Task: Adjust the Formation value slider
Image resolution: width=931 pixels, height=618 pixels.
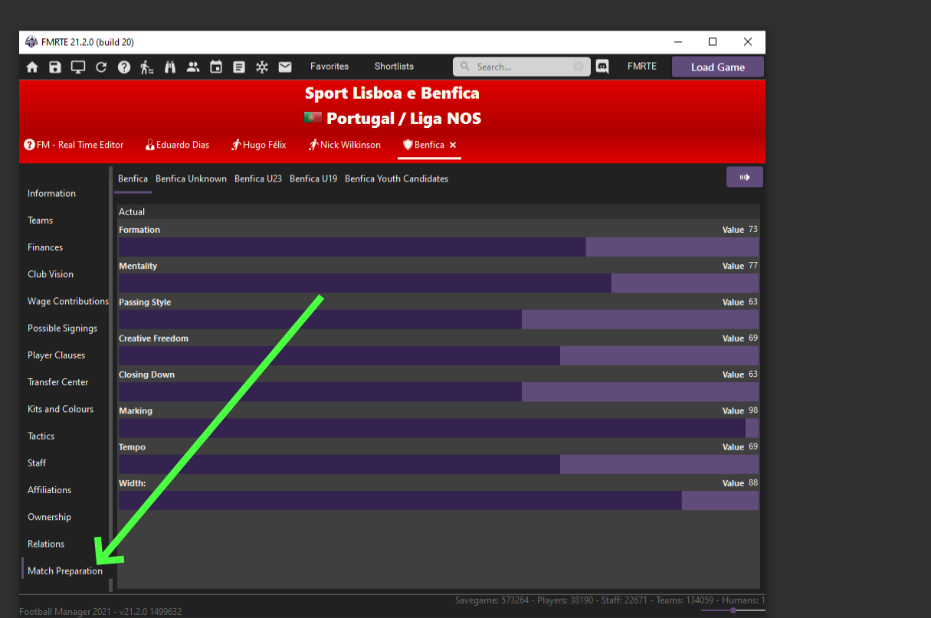Action: pos(438,247)
